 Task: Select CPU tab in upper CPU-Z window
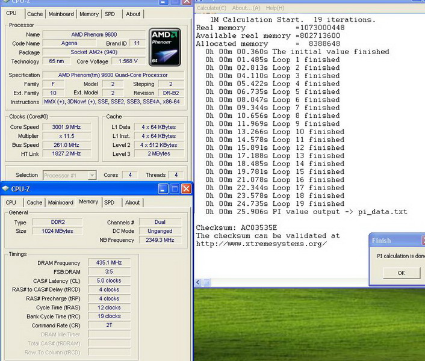(x=11, y=13)
